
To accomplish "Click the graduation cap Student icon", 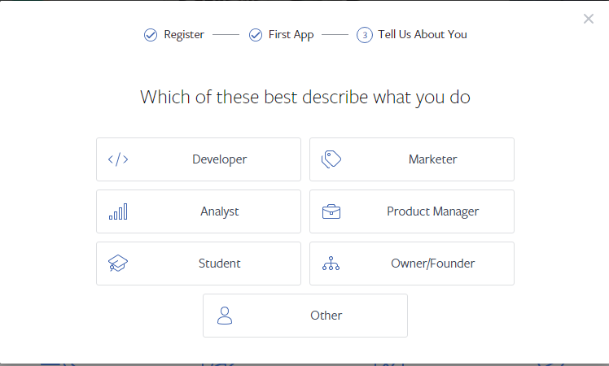I will click(x=118, y=264).
